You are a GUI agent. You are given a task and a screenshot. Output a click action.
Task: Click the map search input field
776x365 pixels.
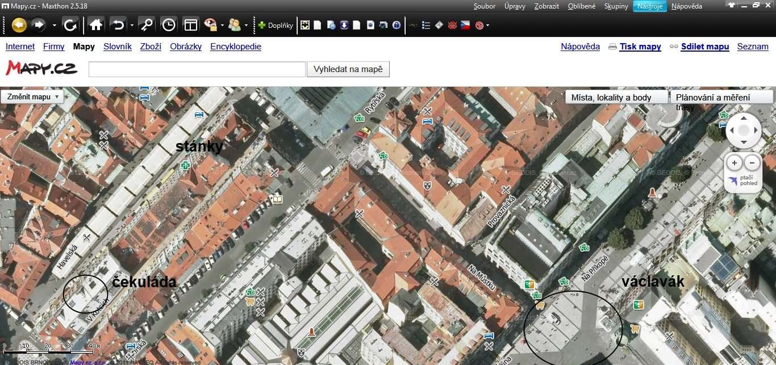click(197, 69)
